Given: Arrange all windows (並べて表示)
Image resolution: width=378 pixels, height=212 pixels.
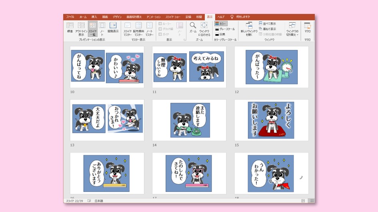Looking at the screenshot, I should click(267, 24).
